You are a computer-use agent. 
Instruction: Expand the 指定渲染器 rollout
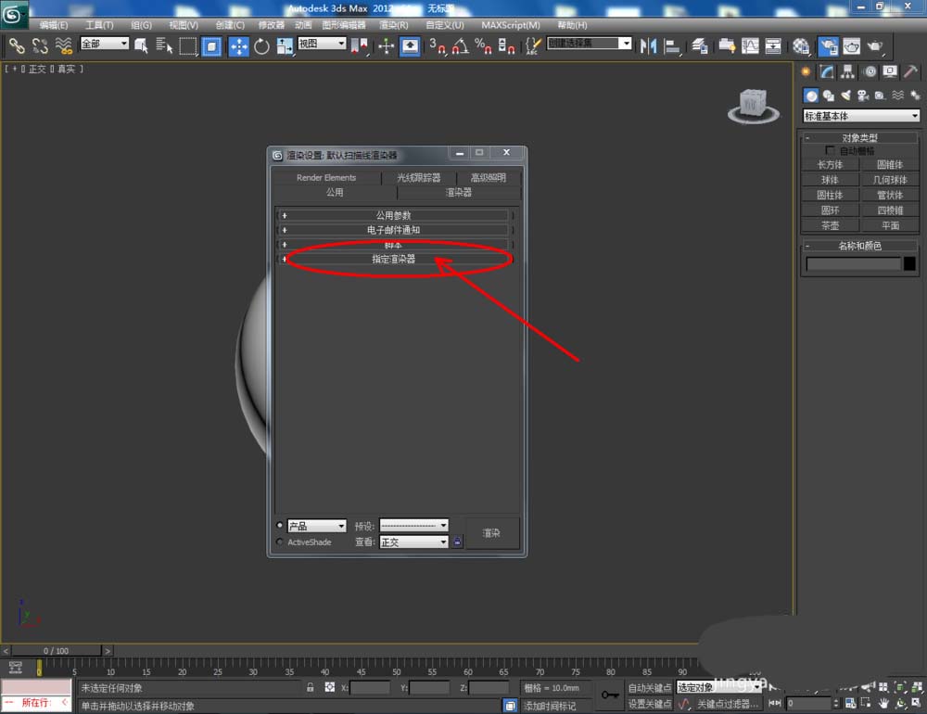[394, 260]
